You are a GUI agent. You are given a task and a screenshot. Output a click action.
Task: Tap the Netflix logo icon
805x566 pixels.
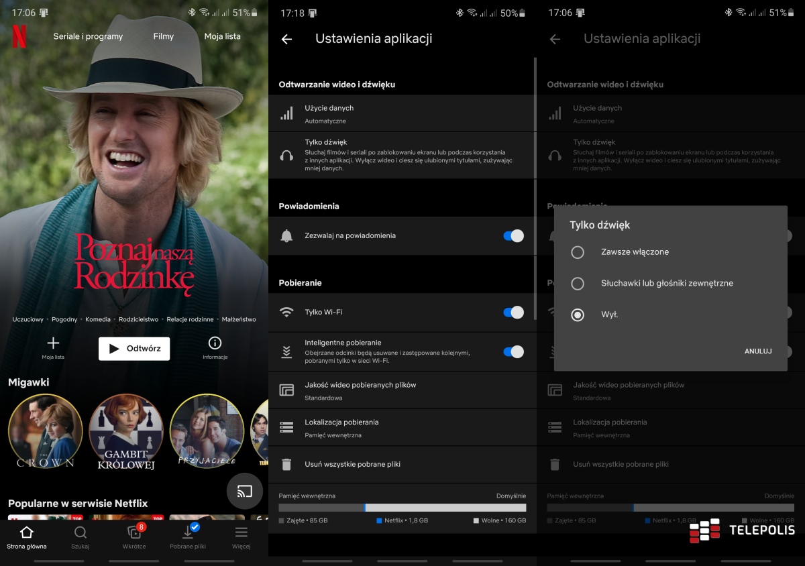pos(19,37)
